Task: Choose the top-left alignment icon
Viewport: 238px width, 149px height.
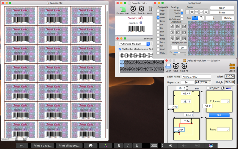Action: (x=173, y=26)
